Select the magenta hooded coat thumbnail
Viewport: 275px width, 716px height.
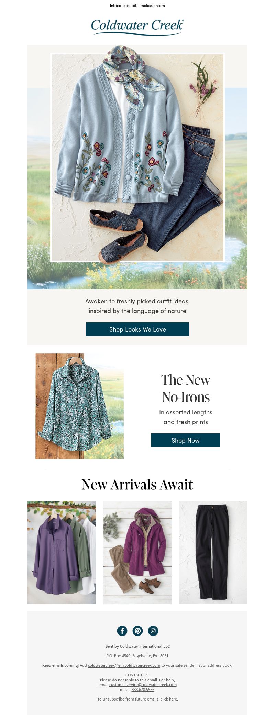tap(137, 553)
